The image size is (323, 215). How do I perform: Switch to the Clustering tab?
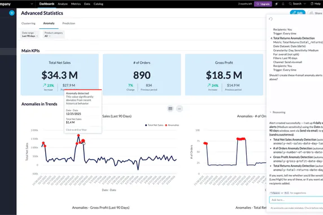pos(28,23)
